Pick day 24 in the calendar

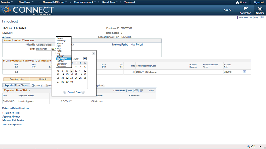pos(76,78)
